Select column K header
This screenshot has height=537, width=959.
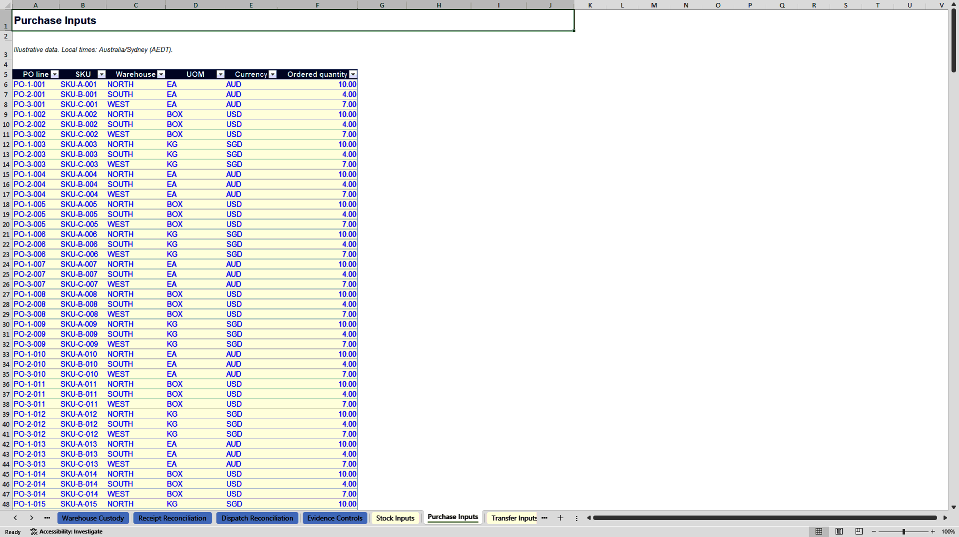click(590, 5)
